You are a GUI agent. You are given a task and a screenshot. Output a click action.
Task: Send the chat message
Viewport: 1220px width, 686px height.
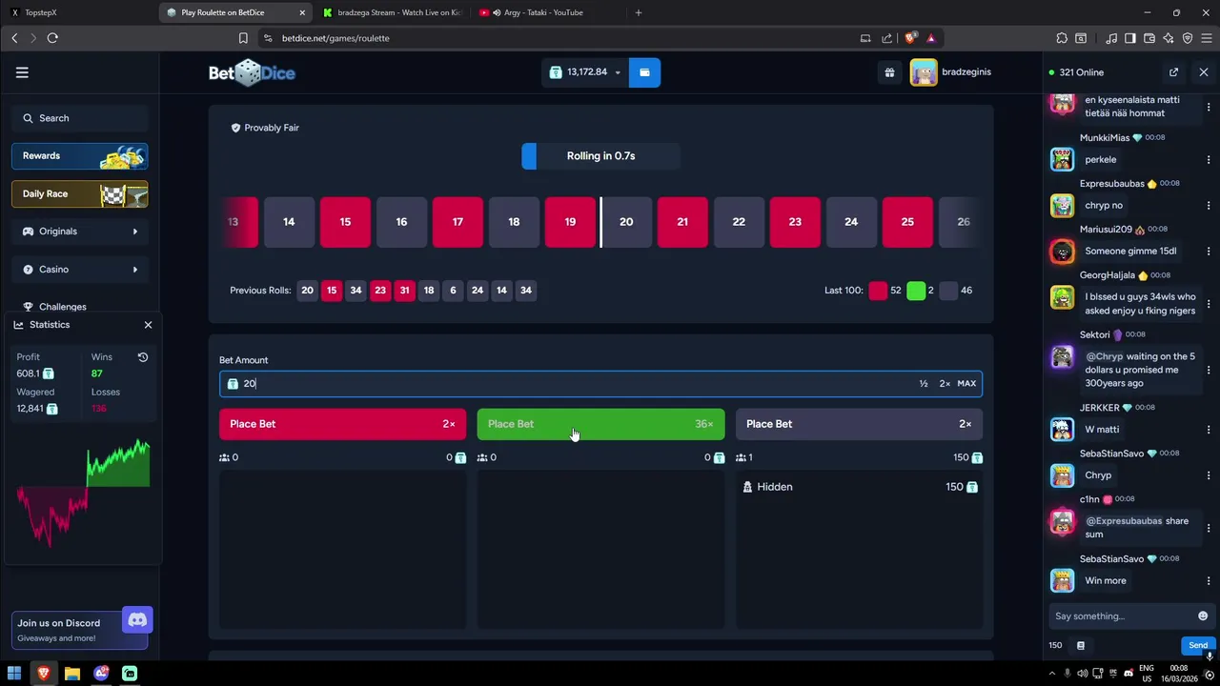coord(1198,645)
